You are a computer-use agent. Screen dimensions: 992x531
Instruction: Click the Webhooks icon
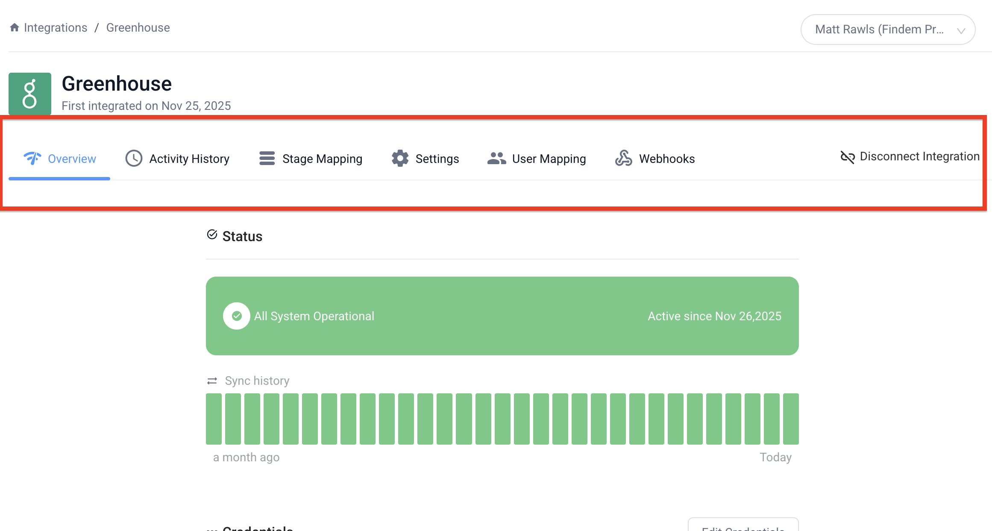point(623,158)
